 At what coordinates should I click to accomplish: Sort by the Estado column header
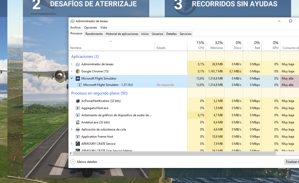(171, 46)
